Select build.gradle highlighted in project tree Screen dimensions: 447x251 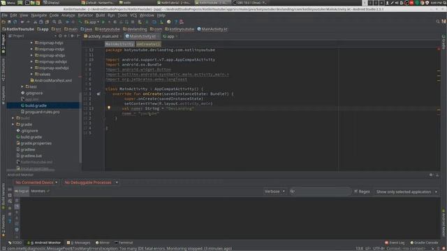[x=43, y=105]
